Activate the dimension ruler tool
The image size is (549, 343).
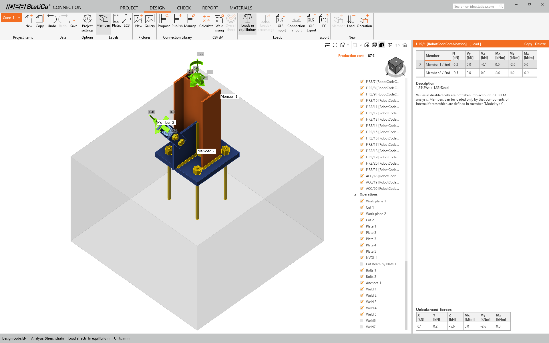328,45
